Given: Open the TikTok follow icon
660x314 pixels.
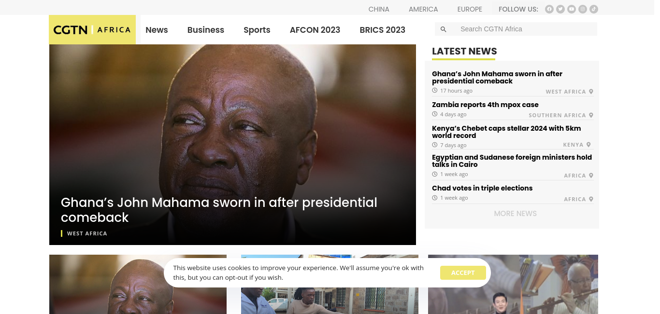Looking at the screenshot, I should pos(594,9).
